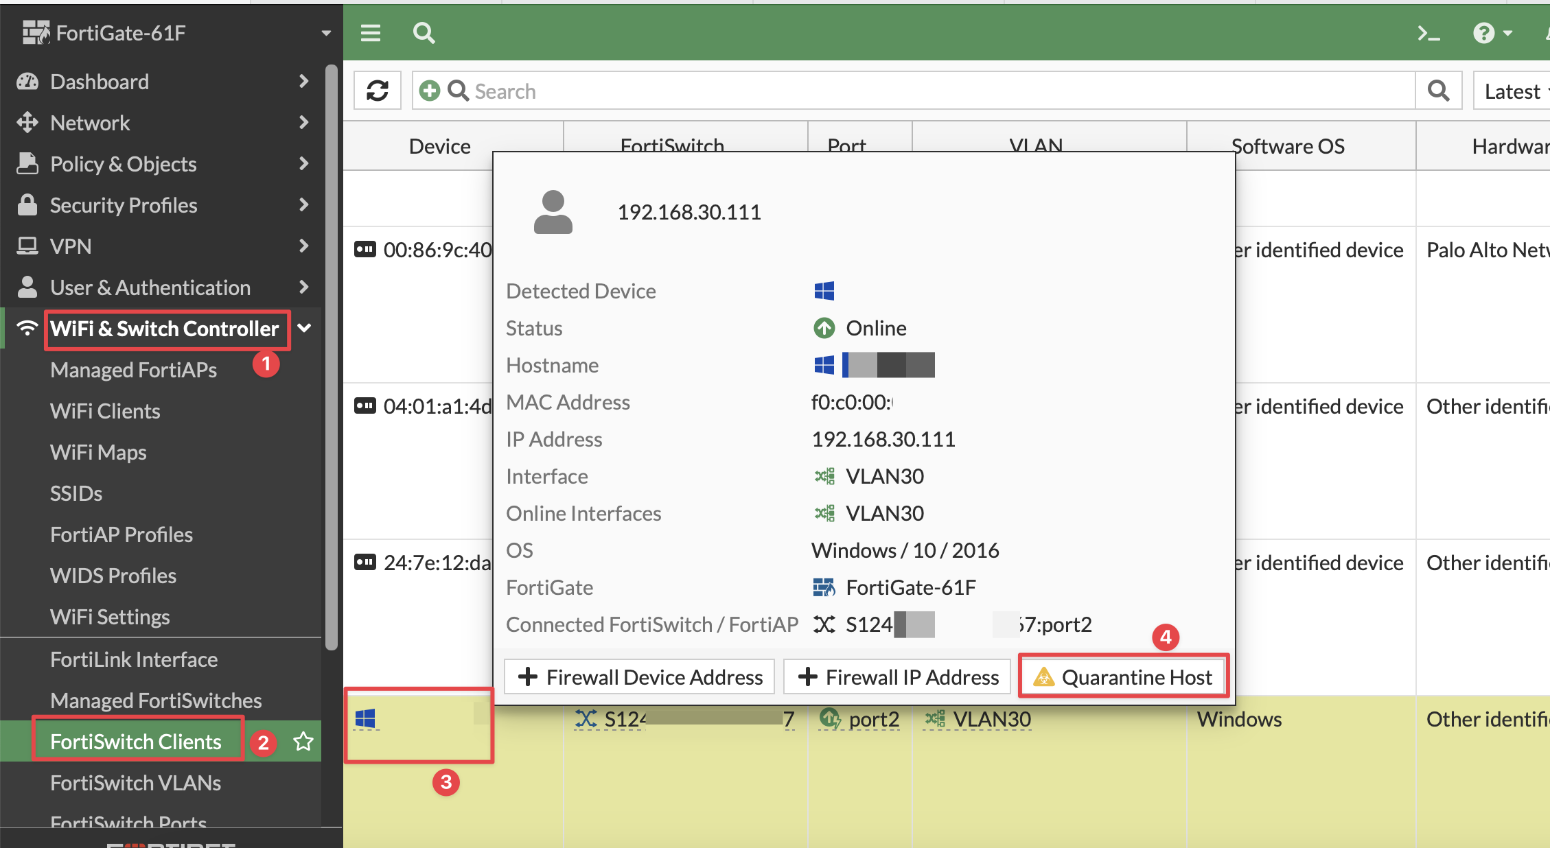1550x848 pixels.
Task: Click the 192.168.30.111 IP Address value
Action: click(883, 439)
